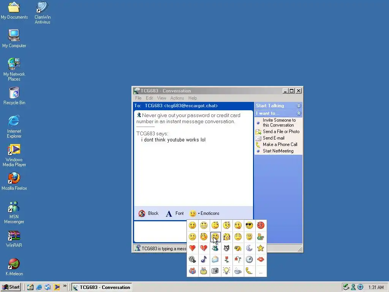
Task: Insert the black cat face emoticon
Action: pyautogui.click(x=226, y=248)
